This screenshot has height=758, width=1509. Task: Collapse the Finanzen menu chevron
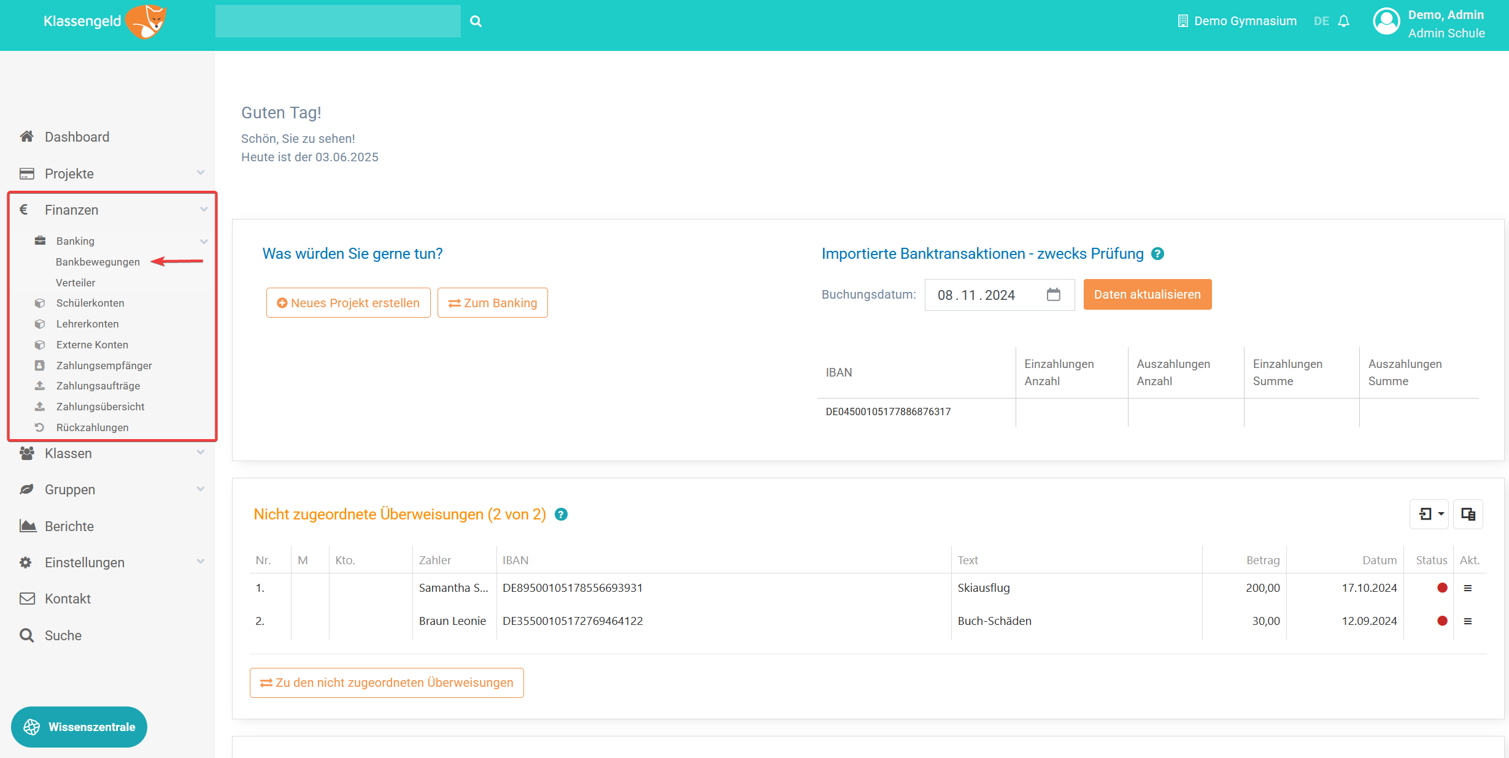(203, 210)
